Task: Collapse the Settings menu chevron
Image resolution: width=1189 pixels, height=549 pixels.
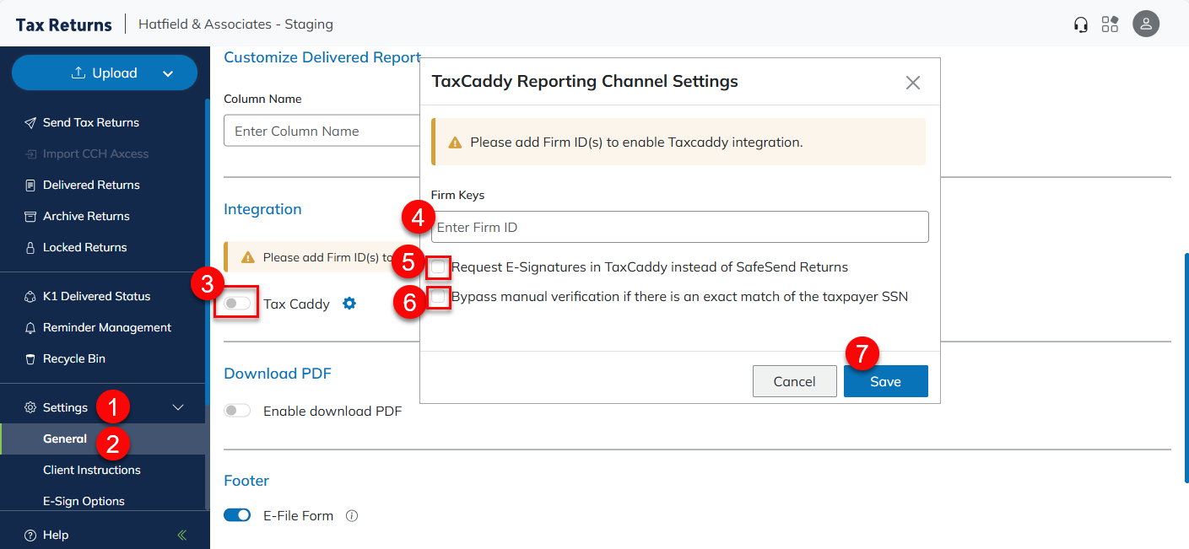Action: pos(178,407)
